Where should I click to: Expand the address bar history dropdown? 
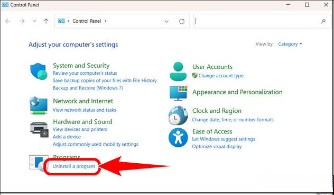[x=166, y=21]
